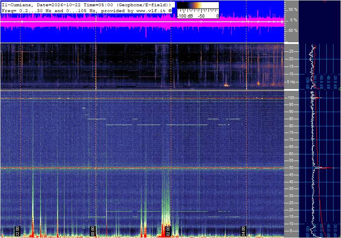Click the 45 label on the E-field frequency axis

point(291,175)
